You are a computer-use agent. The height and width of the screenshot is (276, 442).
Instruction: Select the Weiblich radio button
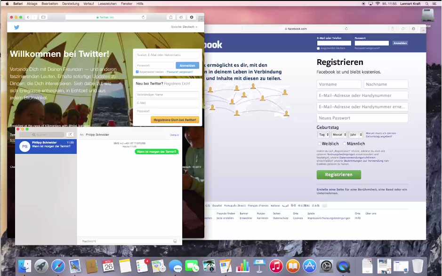tap(319, 143)
